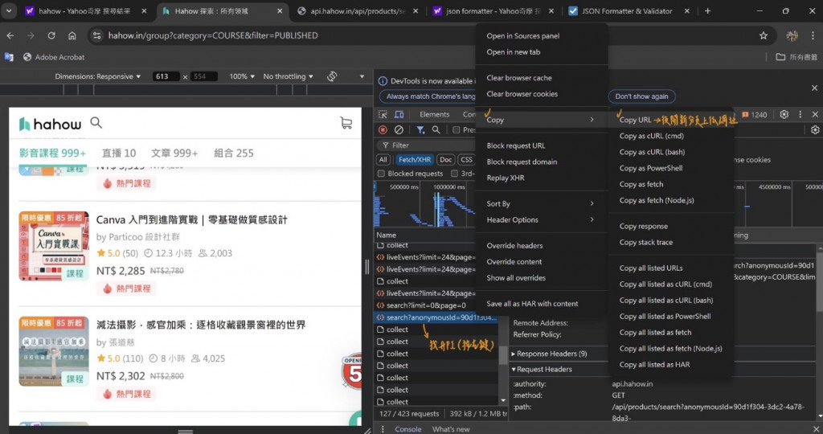
Task: Close the DevTools language info bar
Action: click(x=814, y=88)
